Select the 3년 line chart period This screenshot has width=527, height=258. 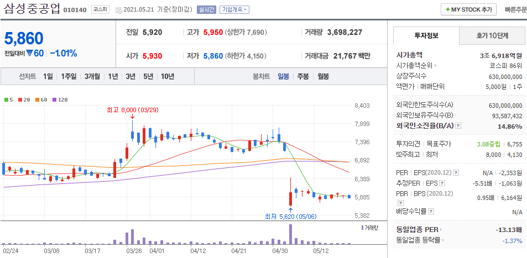pyautogui.click(x=131, y=76)
